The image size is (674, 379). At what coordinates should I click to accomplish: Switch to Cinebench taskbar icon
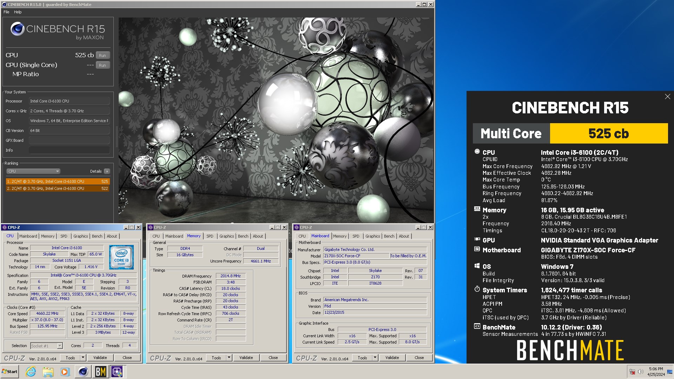(x=83, y=372)
